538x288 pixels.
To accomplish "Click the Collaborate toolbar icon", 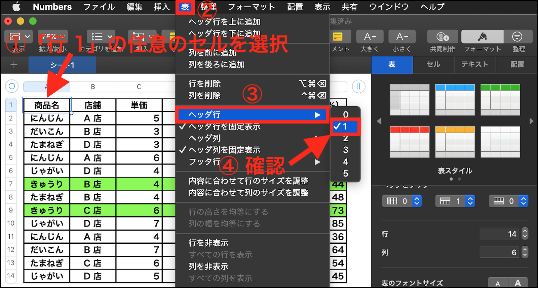I will pyautogui.click(x=443, y=37).
